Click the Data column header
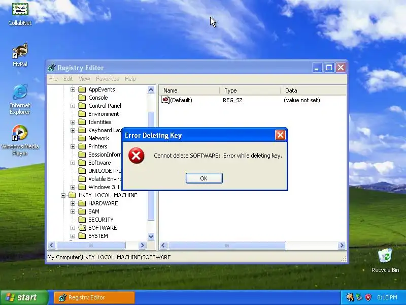This screenshot has width=406, height=305. click(313, 90)
